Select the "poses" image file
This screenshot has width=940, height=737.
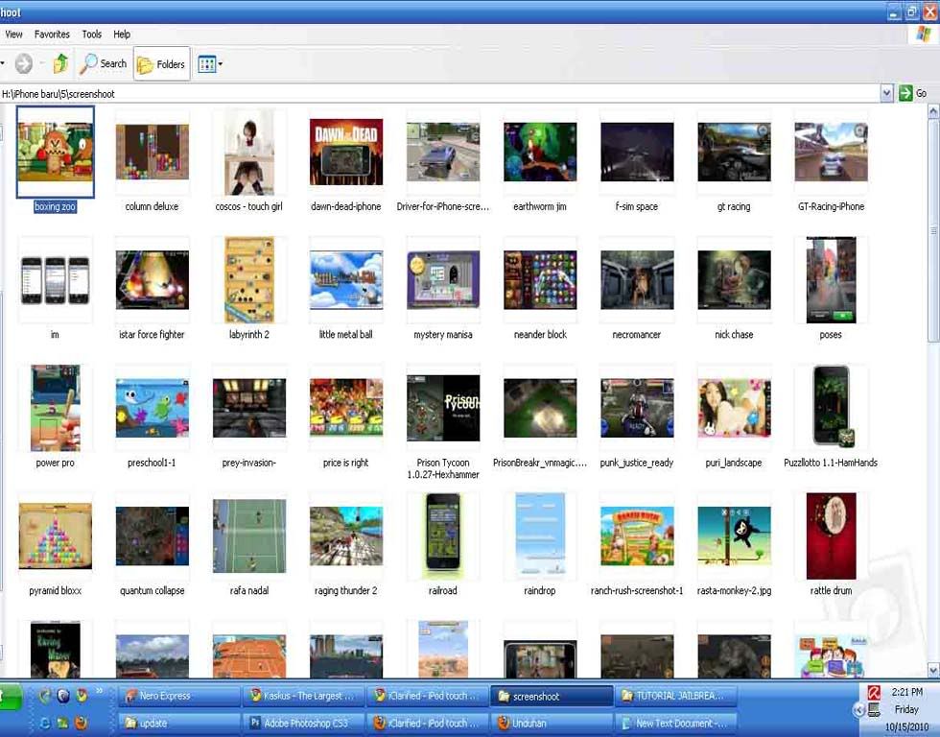tap(831, 289)
